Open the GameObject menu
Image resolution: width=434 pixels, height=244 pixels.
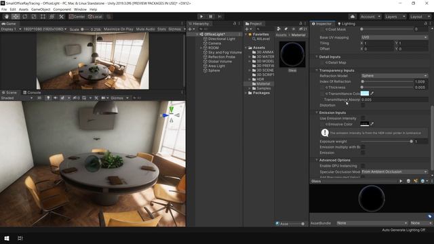(x=41, y=9)
